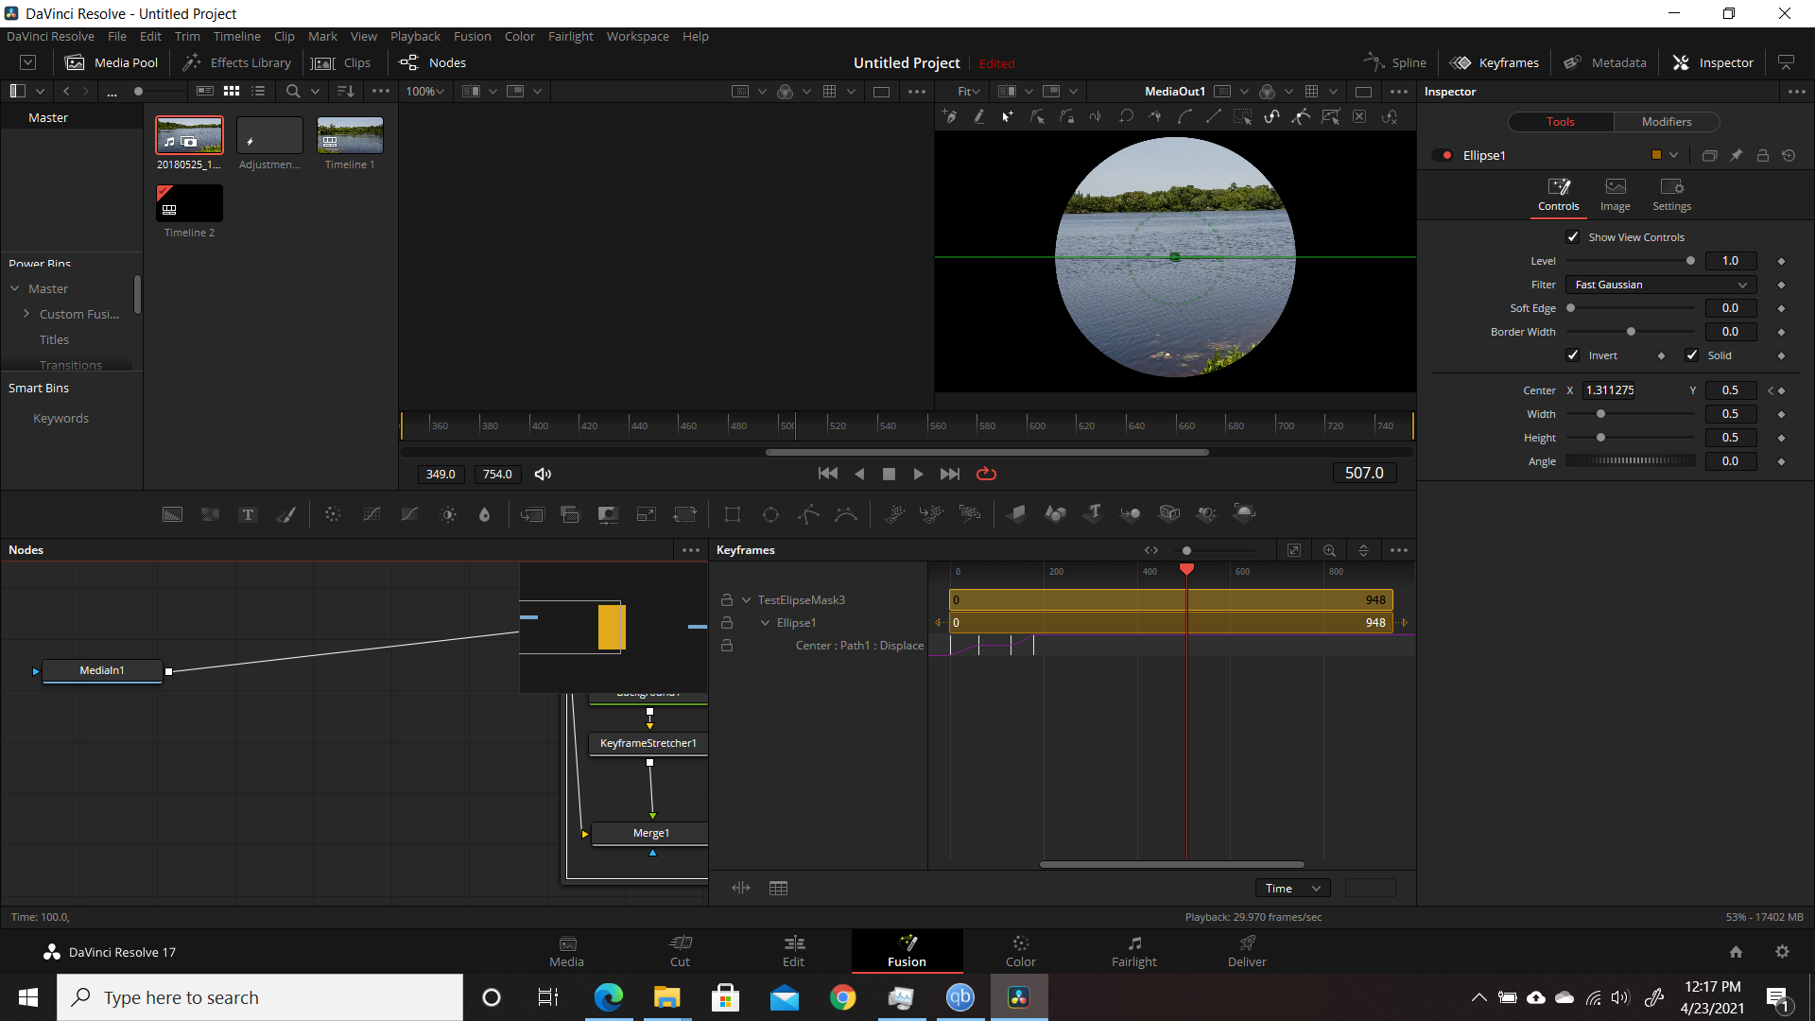Screen dimensions: 1815x1021
Task: Adjust the Border Width slider
Action: pyautogui.click(x=1630, y=332)
